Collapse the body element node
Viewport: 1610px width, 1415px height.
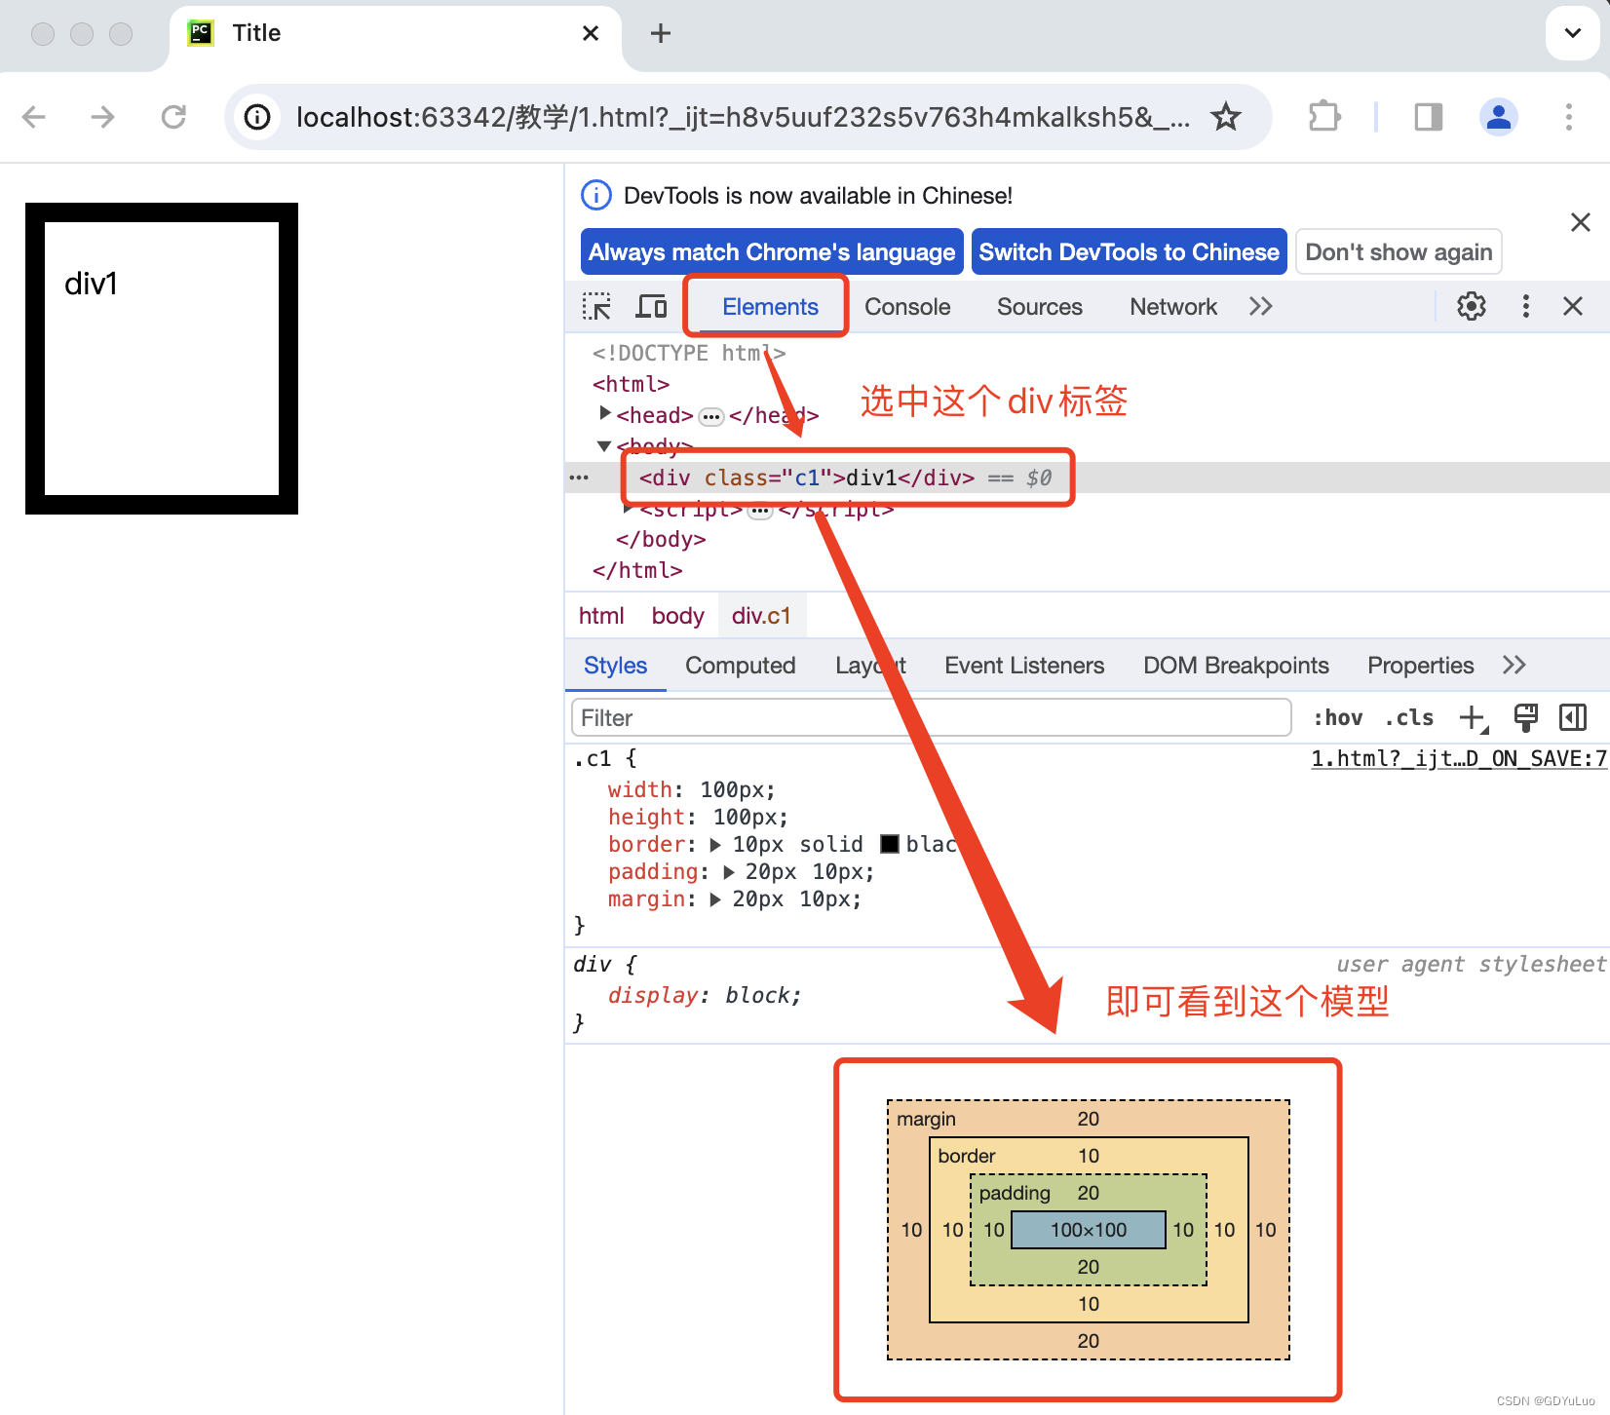604,446
